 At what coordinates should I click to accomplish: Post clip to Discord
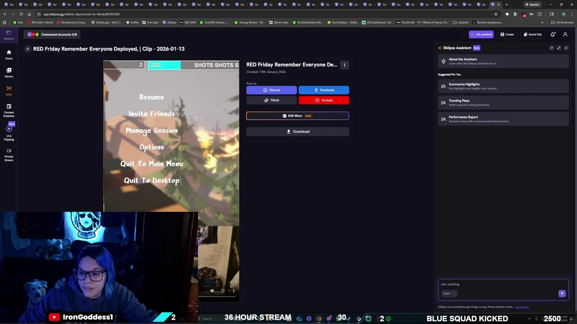(x=271, y=90)
